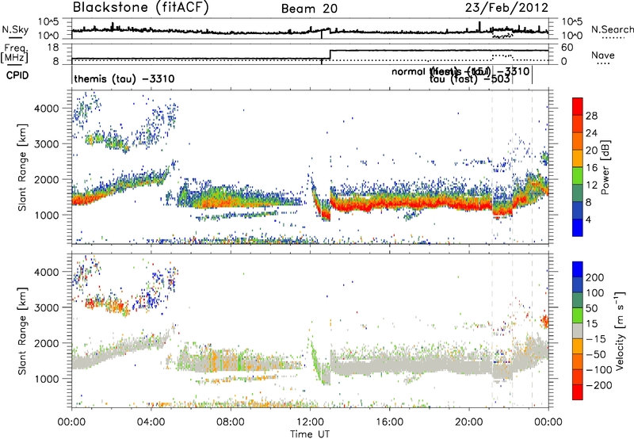Click the "themis (tau) -3310" CPID text at left

pyautogui.click(x=124, y=78)
